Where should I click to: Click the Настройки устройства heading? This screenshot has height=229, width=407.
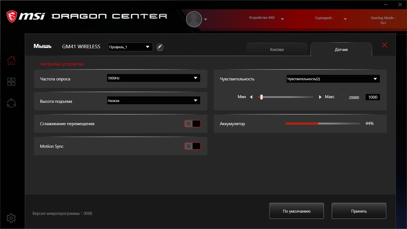[x=62, y=64]
